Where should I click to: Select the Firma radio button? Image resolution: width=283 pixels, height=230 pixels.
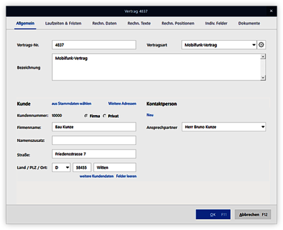[86, 116]
